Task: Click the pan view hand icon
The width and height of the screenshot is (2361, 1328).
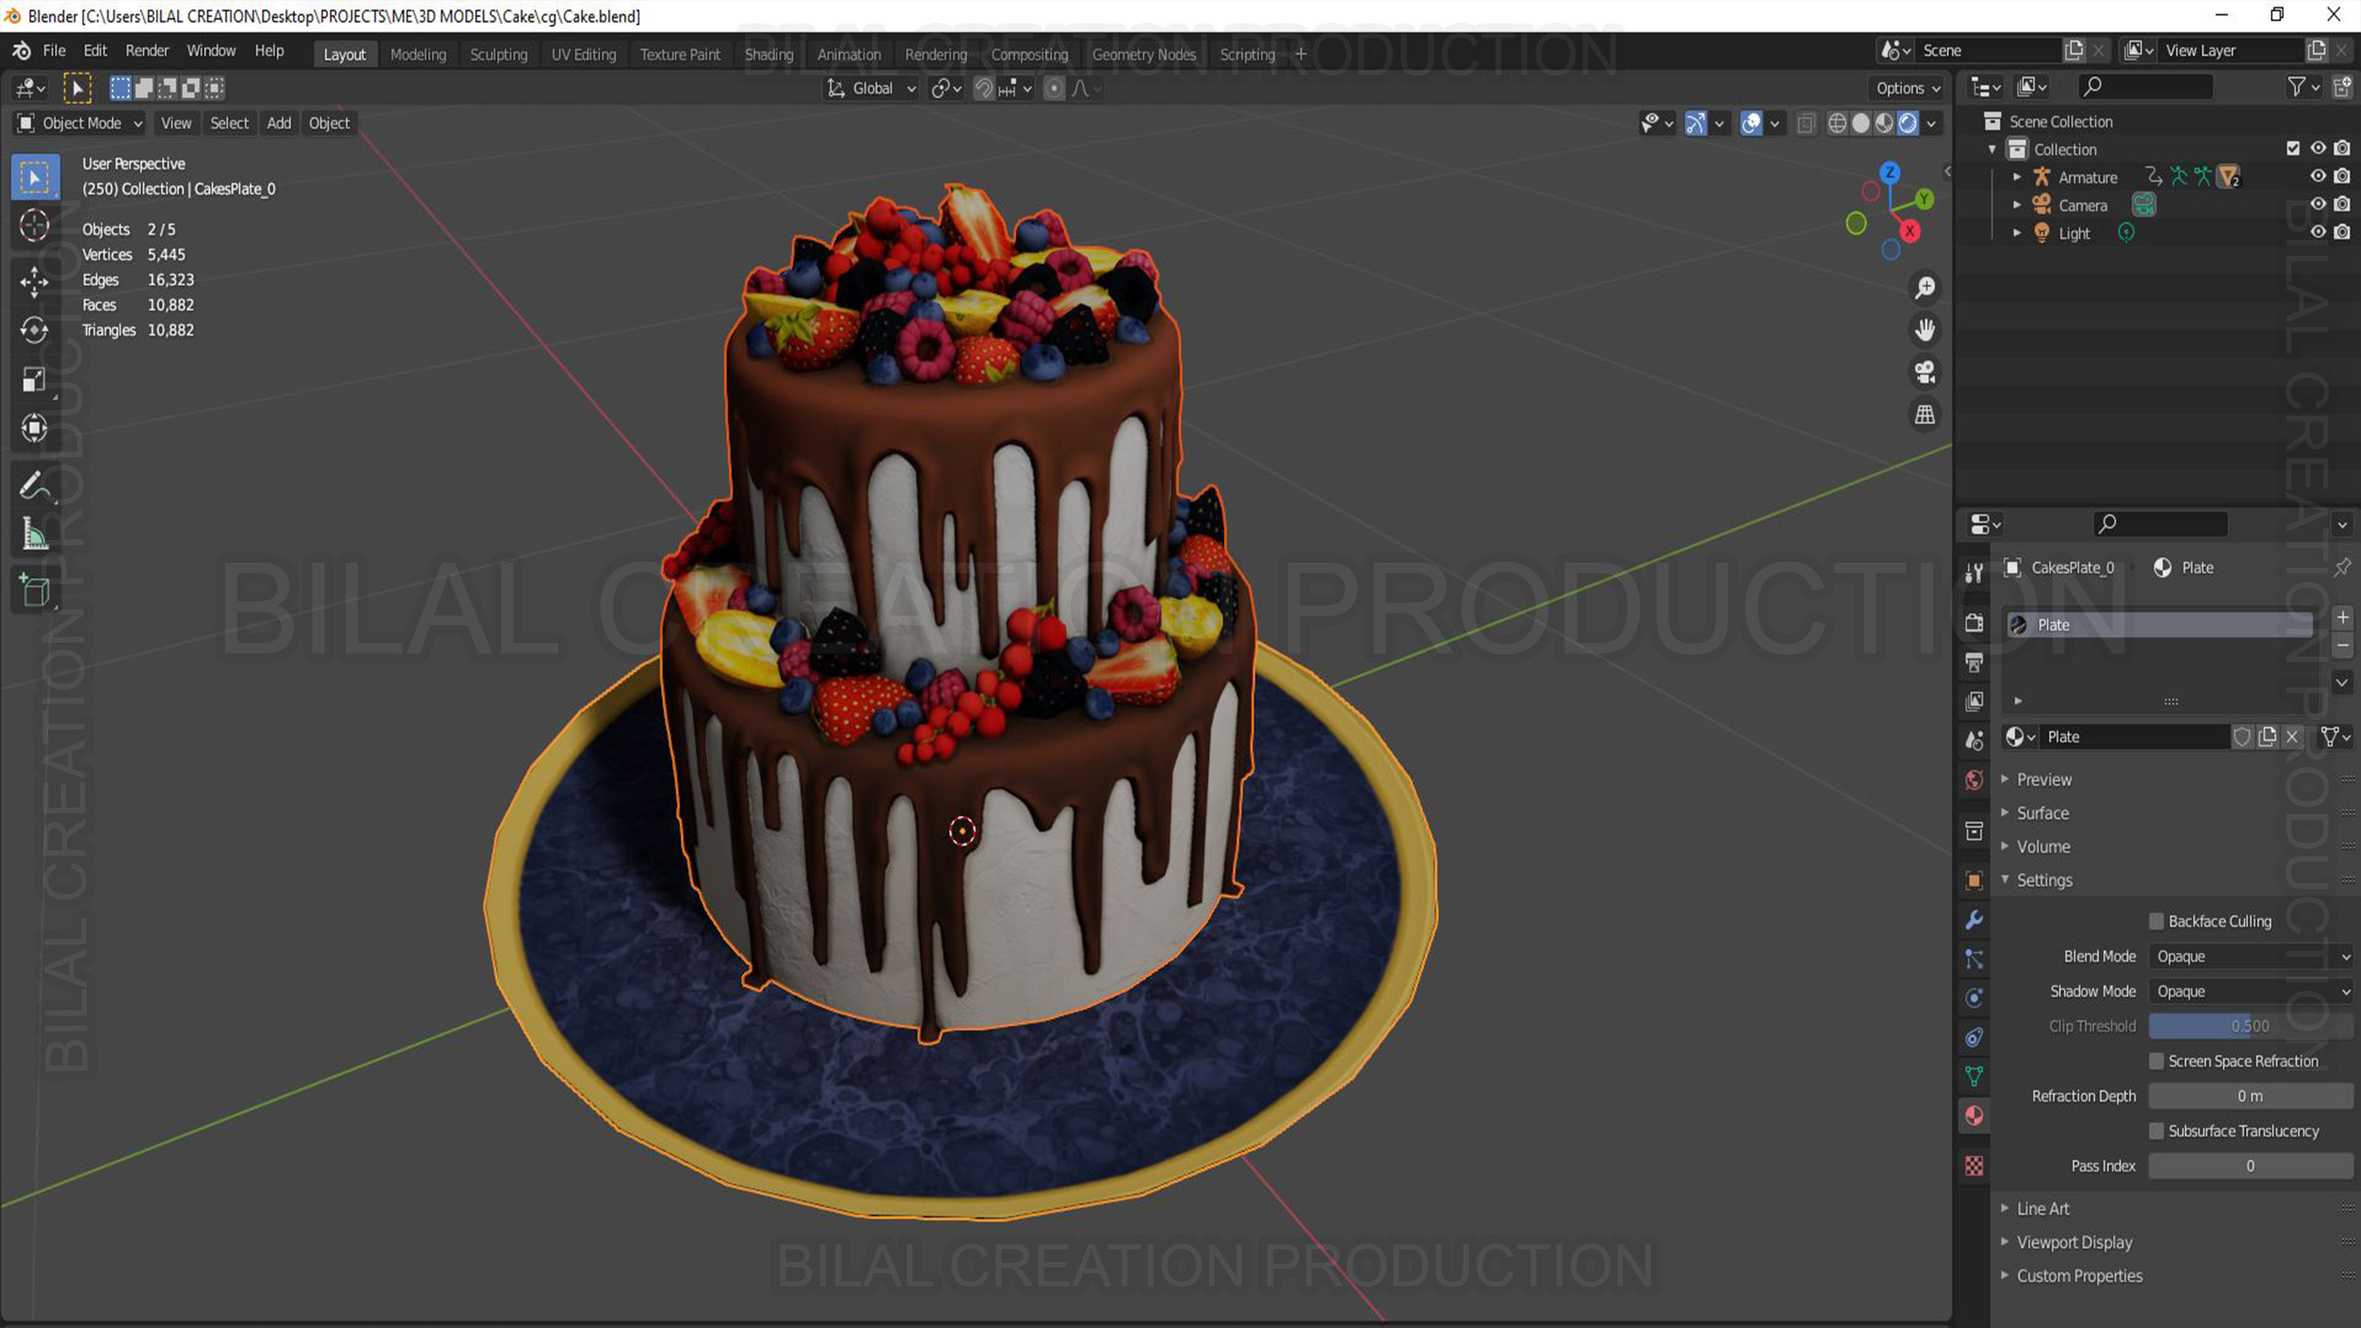Action: point(1924,330)
